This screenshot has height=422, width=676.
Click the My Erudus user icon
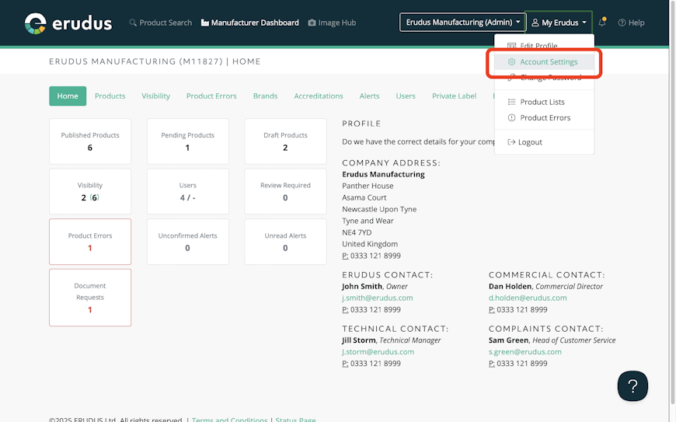click(535, 23)
